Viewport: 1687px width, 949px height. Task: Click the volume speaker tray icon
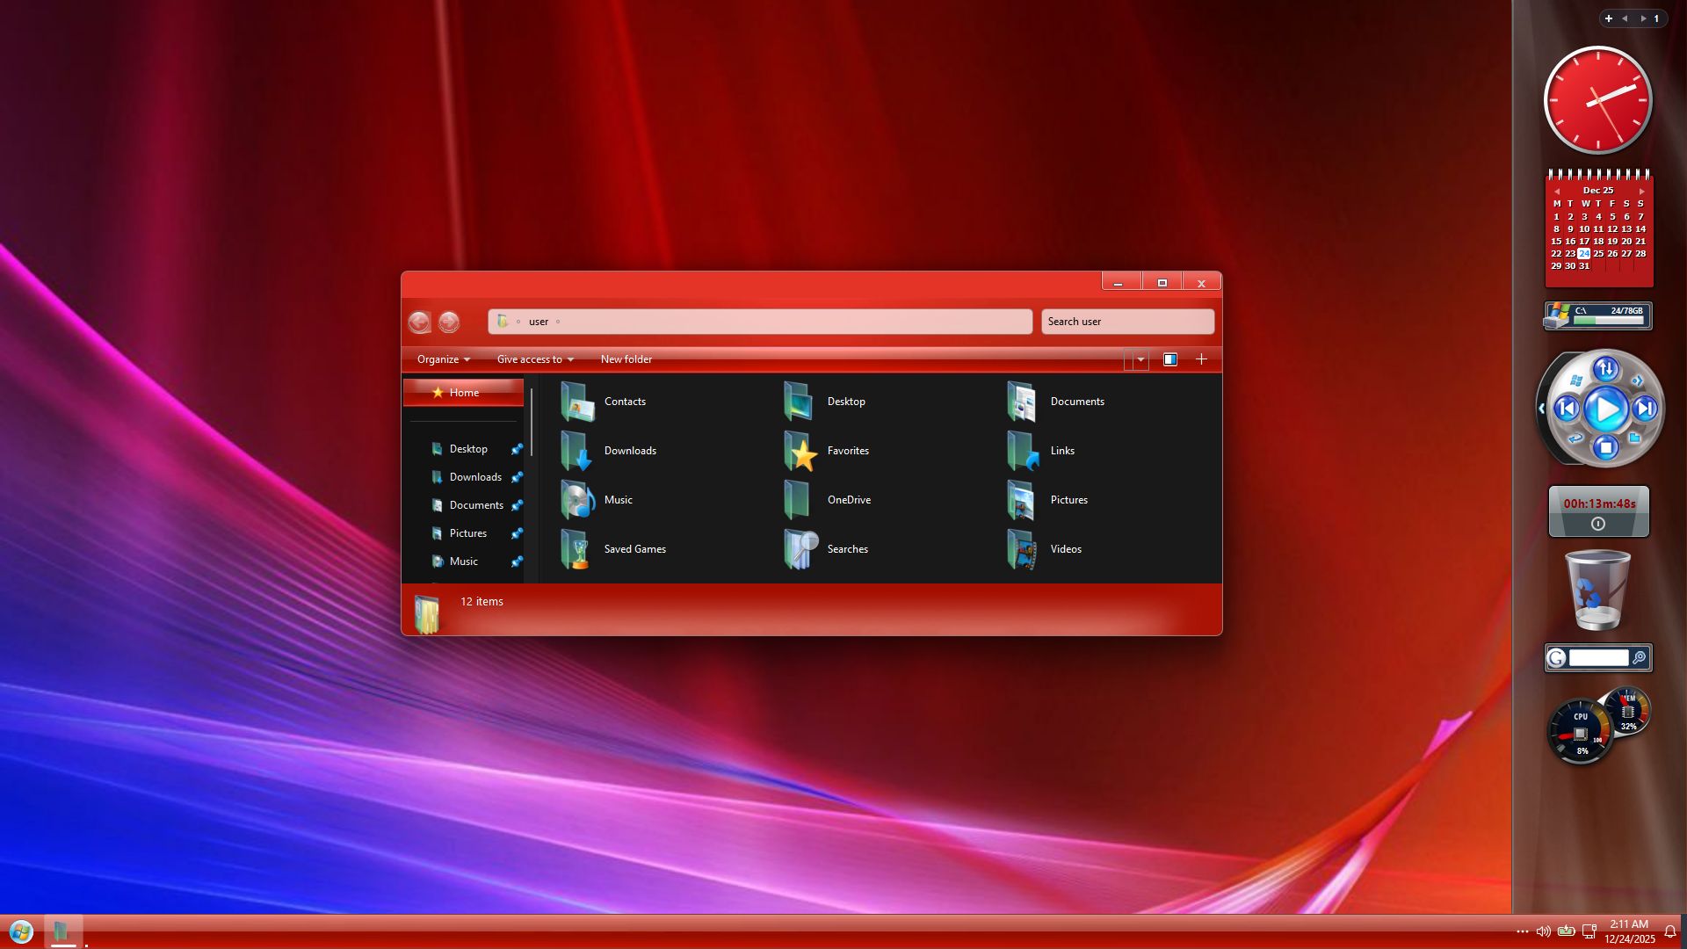1543,931
